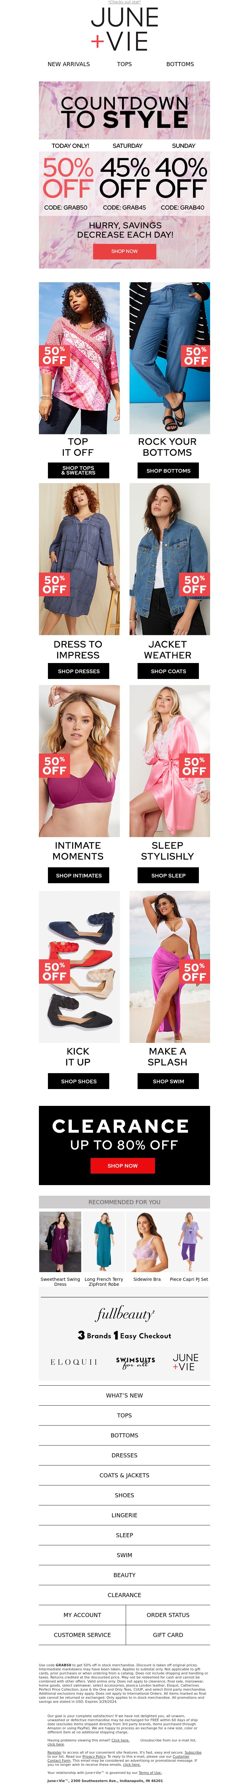Open the GIFT CARD footer link
The image size is (249, 1787).
point(168,1635)
